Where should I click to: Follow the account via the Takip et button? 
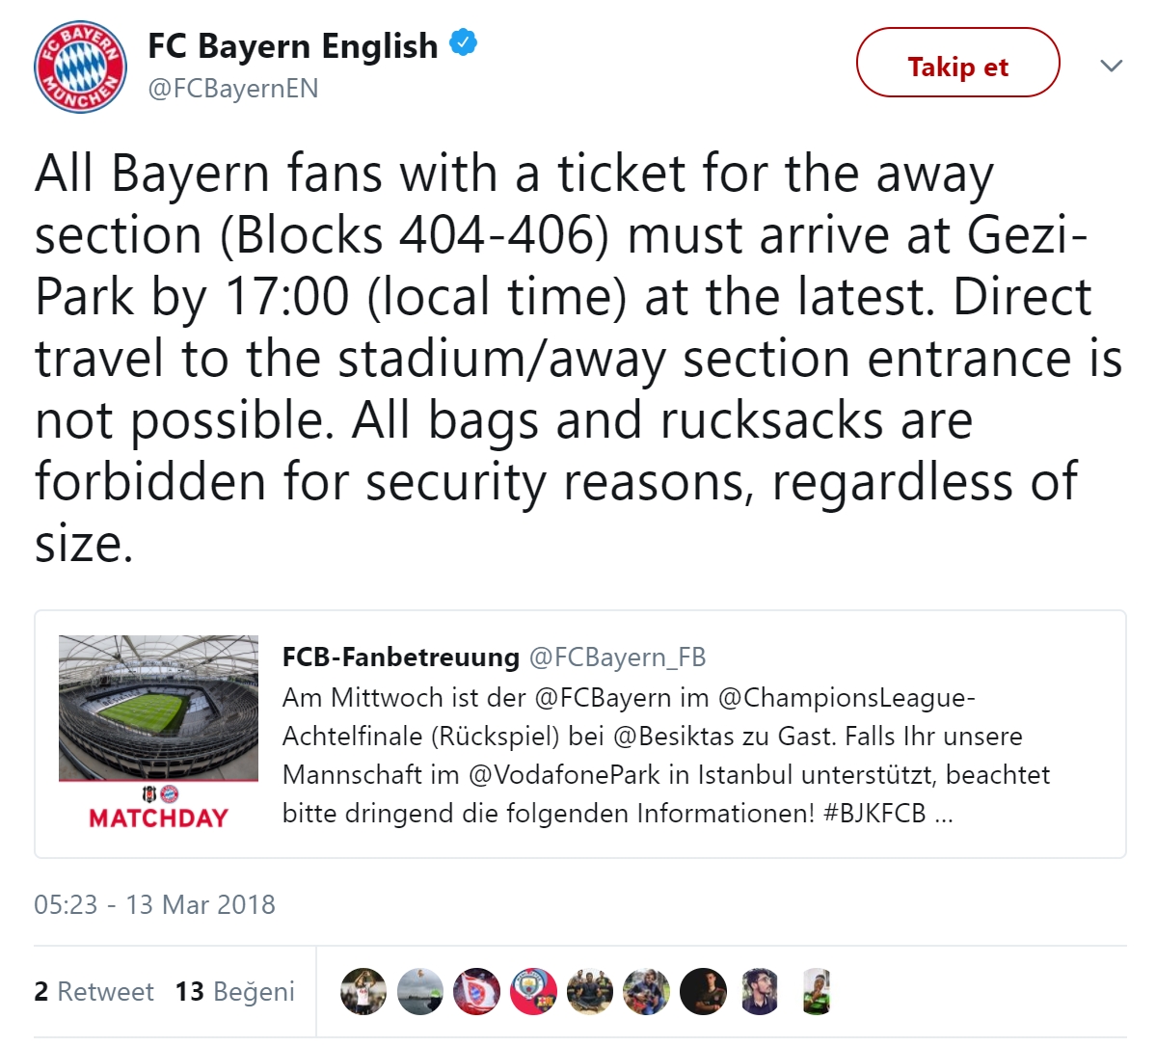(x=956, y=64)
